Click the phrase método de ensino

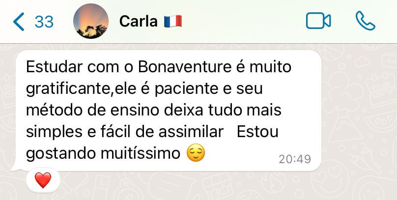(x=90, y=111)
